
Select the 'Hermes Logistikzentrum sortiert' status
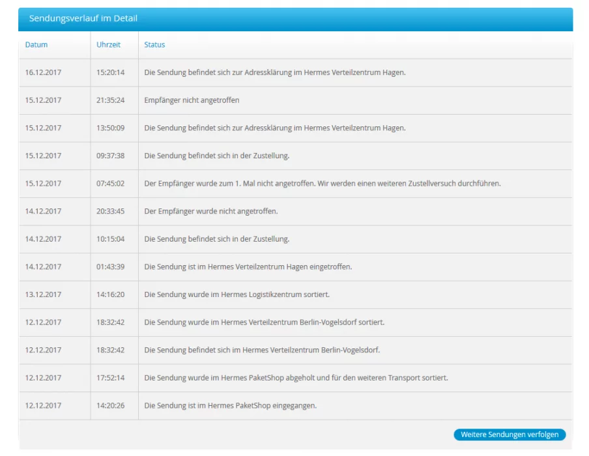237,294
